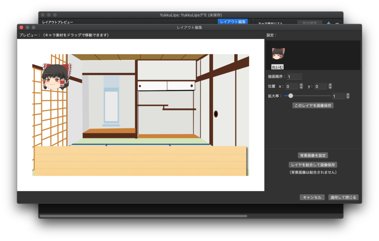The image size is (379, 241).
Task: Click the plus icon in YukkuLips main window
Action: tap(328, 23)
